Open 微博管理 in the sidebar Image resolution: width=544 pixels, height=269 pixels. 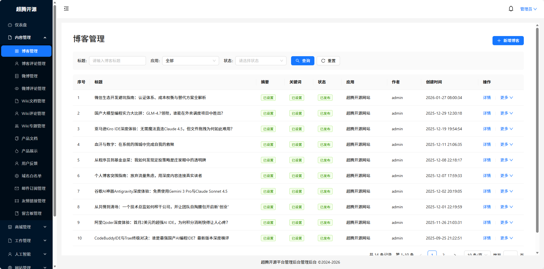point(30,76)
